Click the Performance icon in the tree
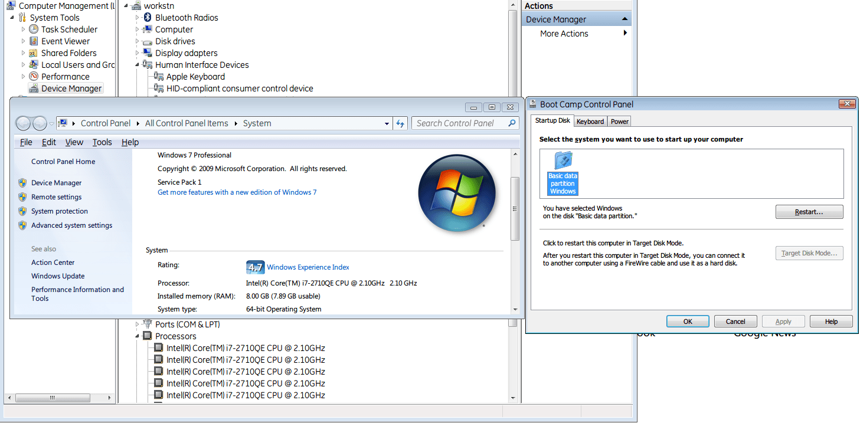860x423 pixels. coord(34,77)
